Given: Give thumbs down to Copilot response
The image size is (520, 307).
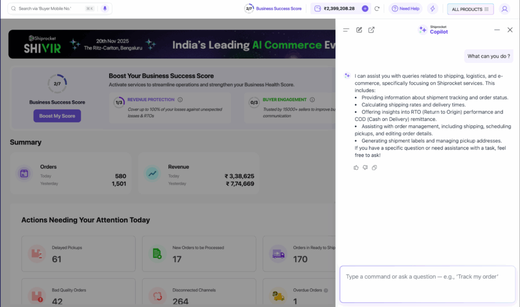Looking at the screenshot, I should 365,167.
